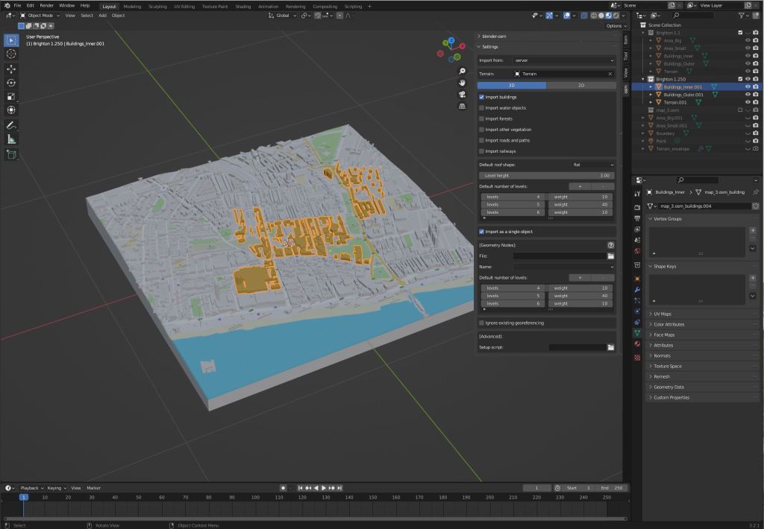Screen dimensions: 764x529
Task: Toggle camera view in the viewport
Action: (463, 94)
